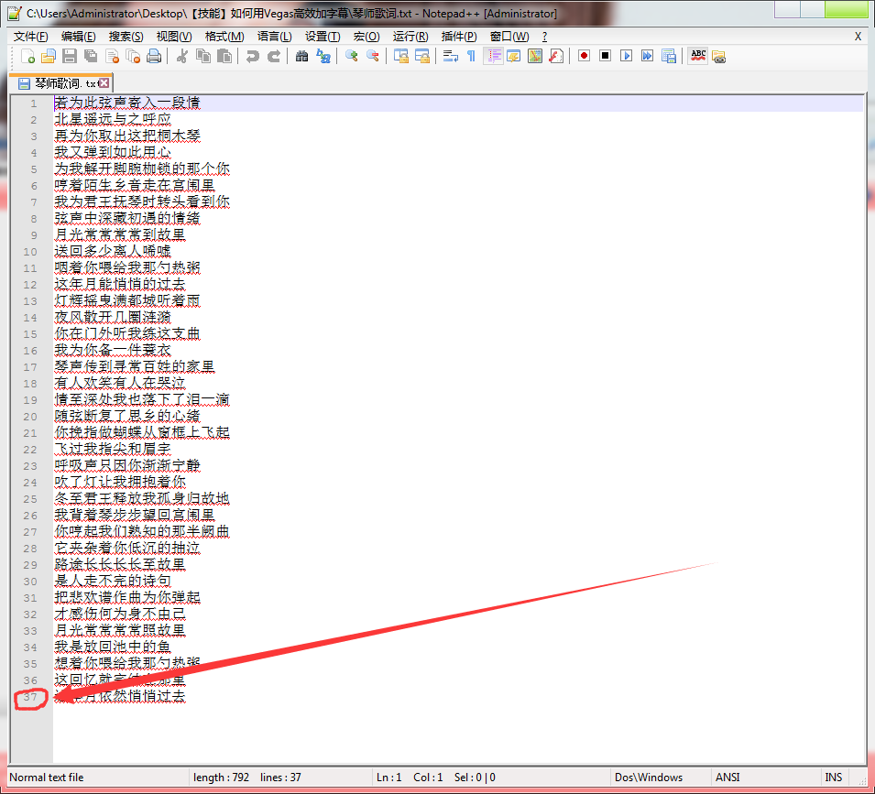Zoom in using the magnifier plus icon

point(352,56)
